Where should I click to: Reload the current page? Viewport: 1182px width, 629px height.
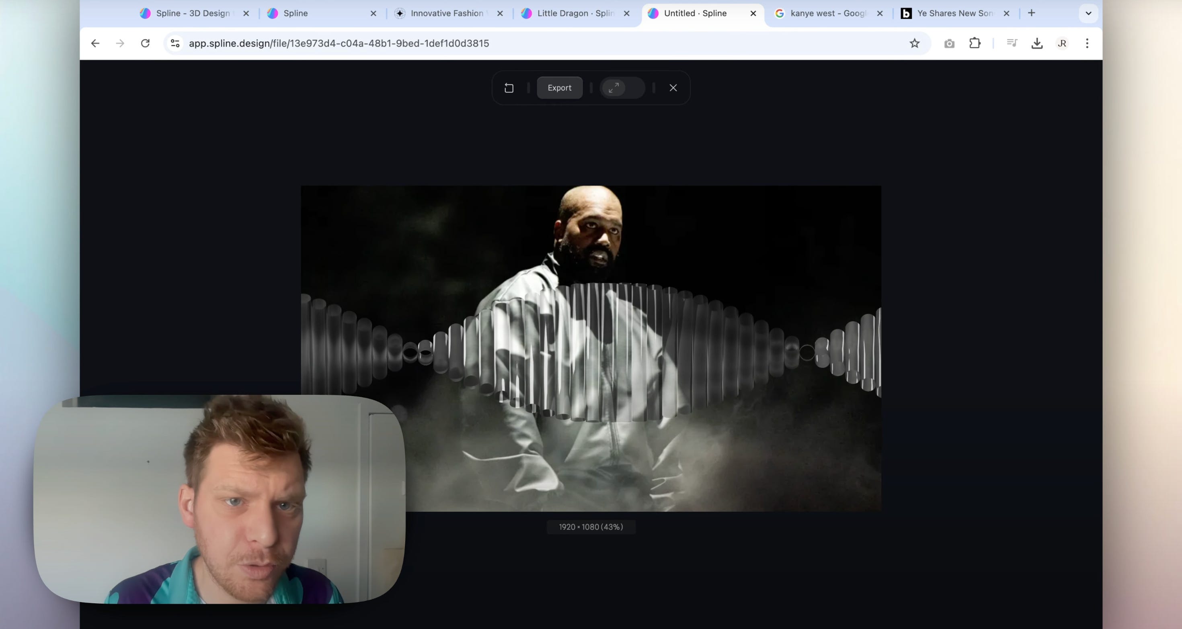click(145, 43)
